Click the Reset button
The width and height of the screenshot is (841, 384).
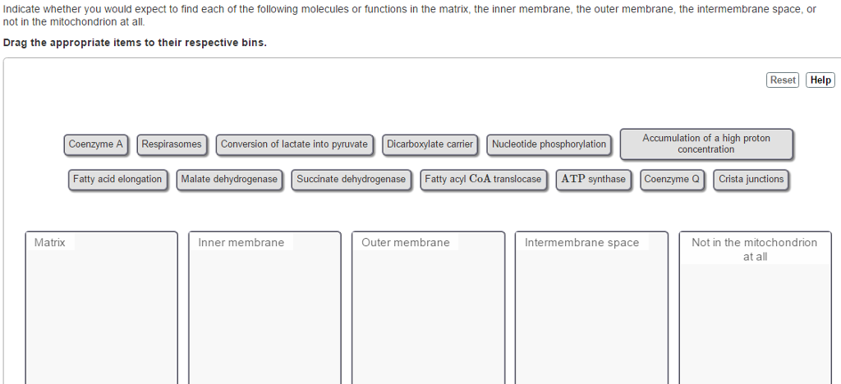point(783,80)
